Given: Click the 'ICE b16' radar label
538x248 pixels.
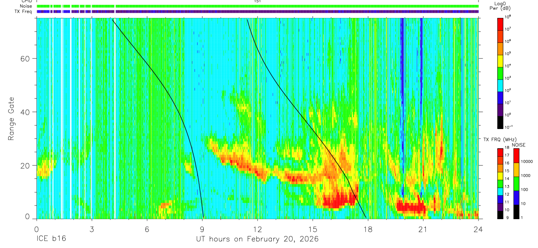Looking at the screenshot, I should [51, 239].
